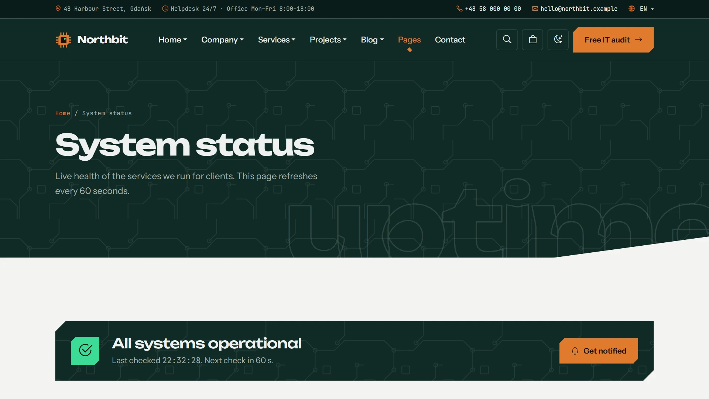Click the System status breadcrumb text

(x=107, y=113)
